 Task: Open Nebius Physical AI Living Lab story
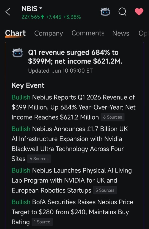(72, 180)
